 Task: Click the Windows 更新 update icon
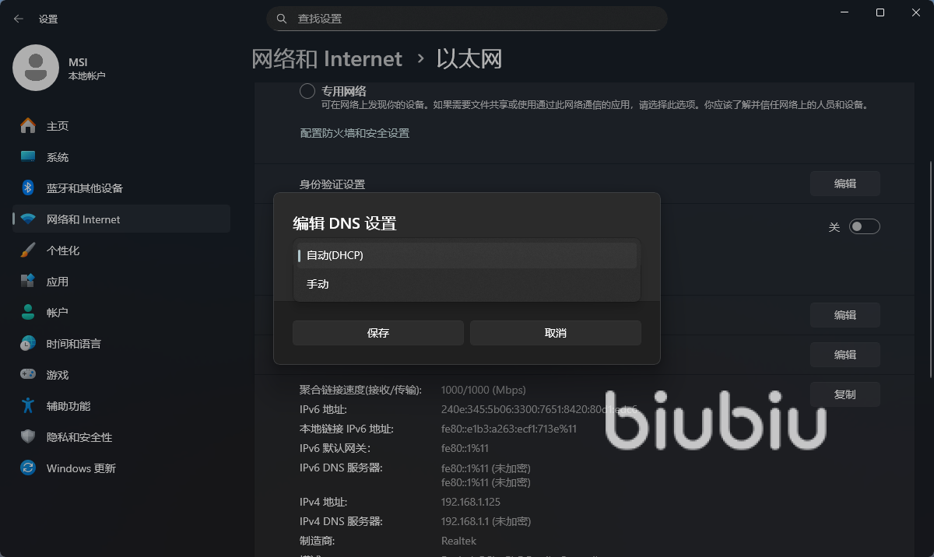point(28,468)
